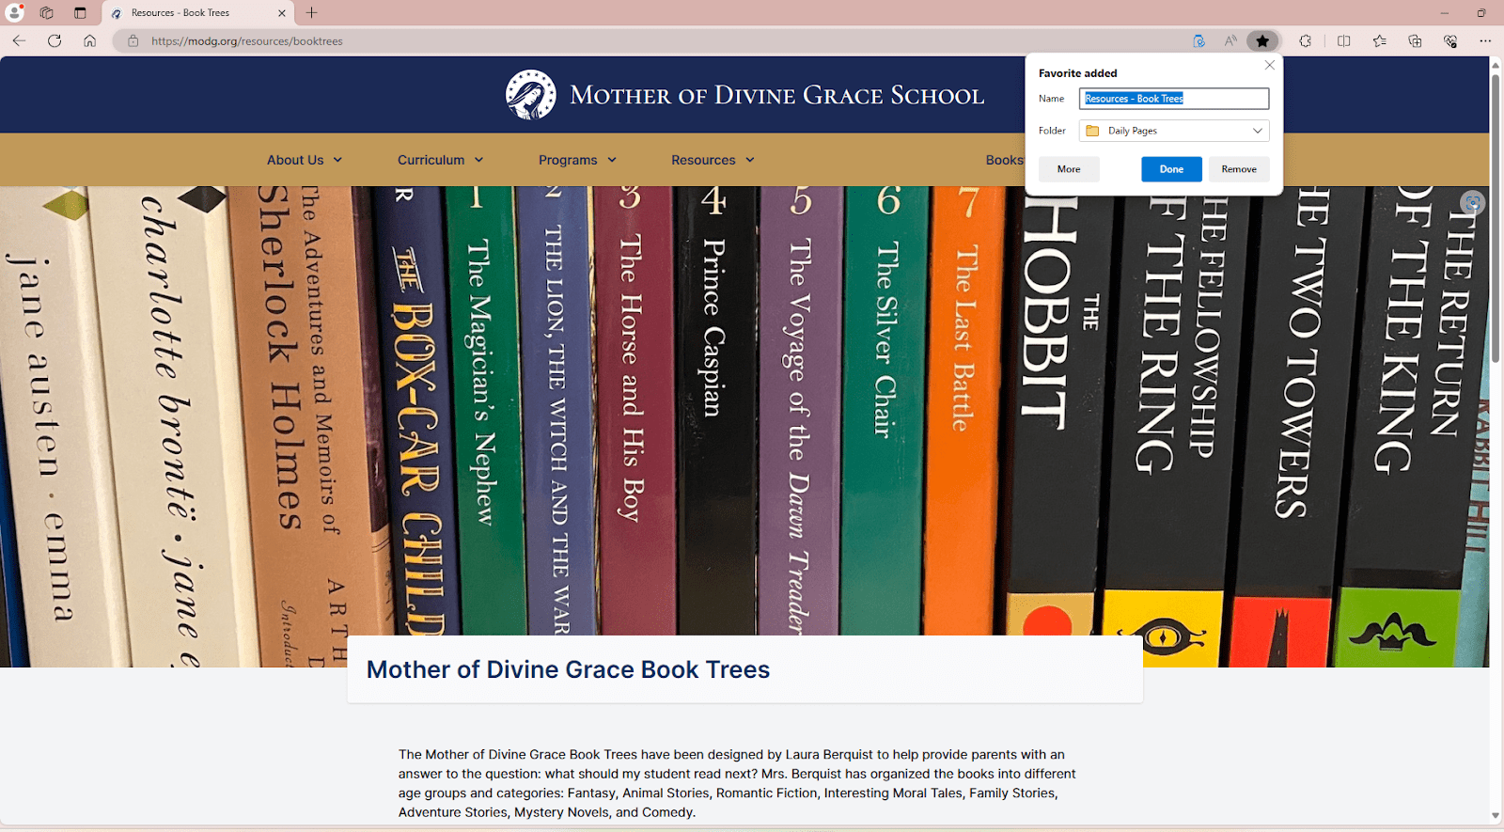Click the More button in favorites popup
This screenshot has width=1504, height=832.
(1069, 169)
